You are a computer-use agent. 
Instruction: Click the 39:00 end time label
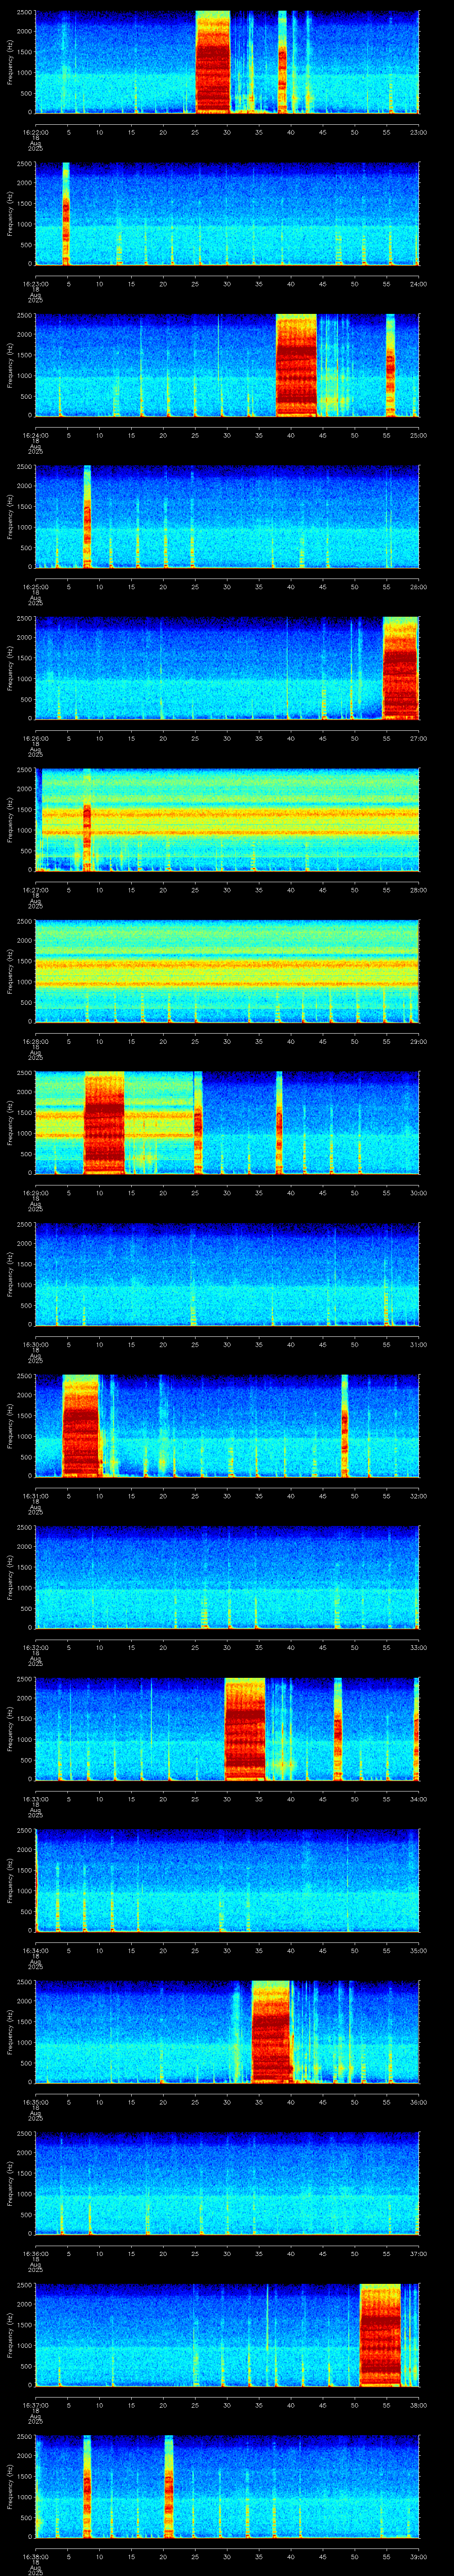[418, 2556]
